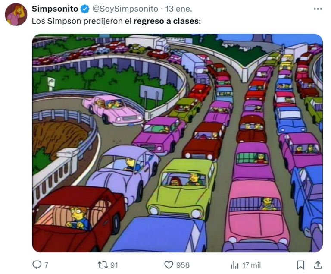Click the red pickup truck in image
331x274 pixels.
click(79, 219)
